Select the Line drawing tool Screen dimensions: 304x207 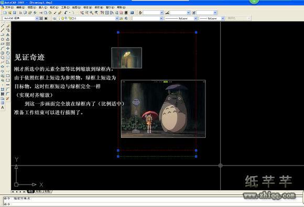click(3, 26)
